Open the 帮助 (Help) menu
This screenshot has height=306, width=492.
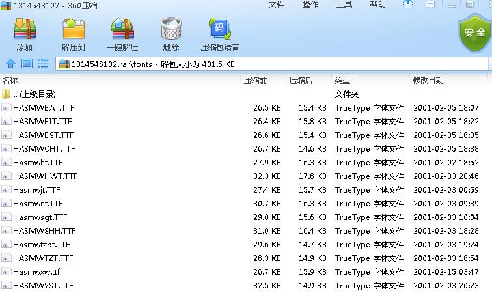(x=377, y=5)
